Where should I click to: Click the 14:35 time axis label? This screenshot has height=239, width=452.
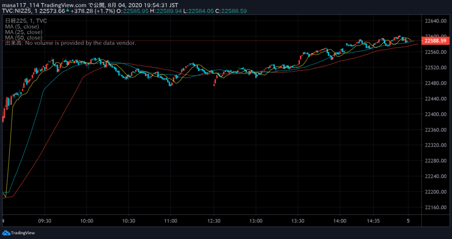pyautogui.click(x=373, y=221)
